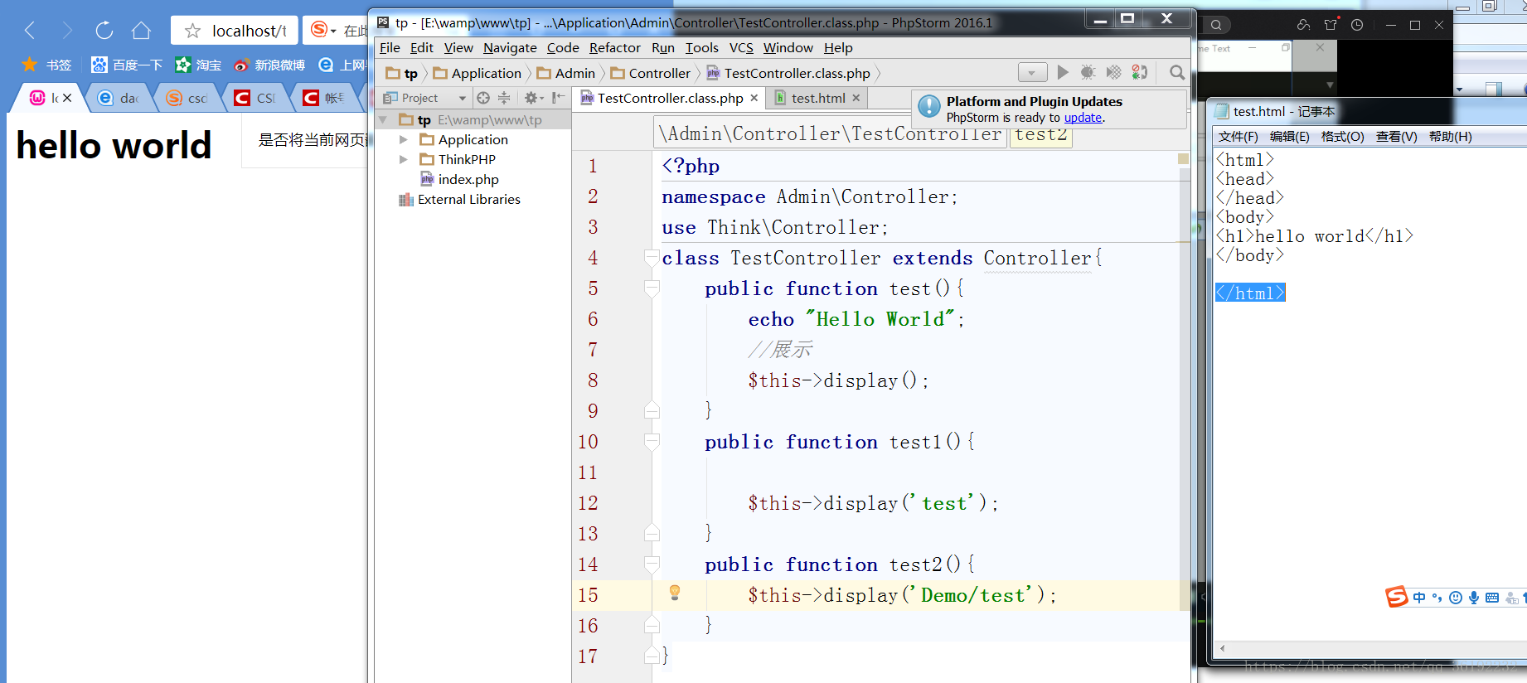1527x683 pixels.
Task: Click Sogou IME microphone icon
Action: click(1474, 598)
